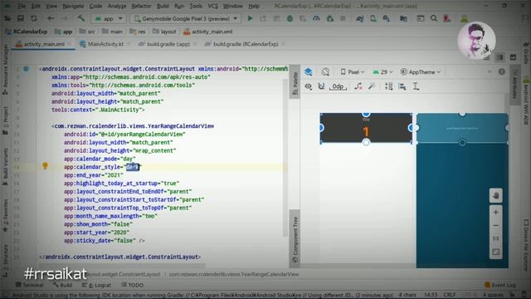Click the design surface layers icon
The image size is (531, 299).
click(308, 71)
